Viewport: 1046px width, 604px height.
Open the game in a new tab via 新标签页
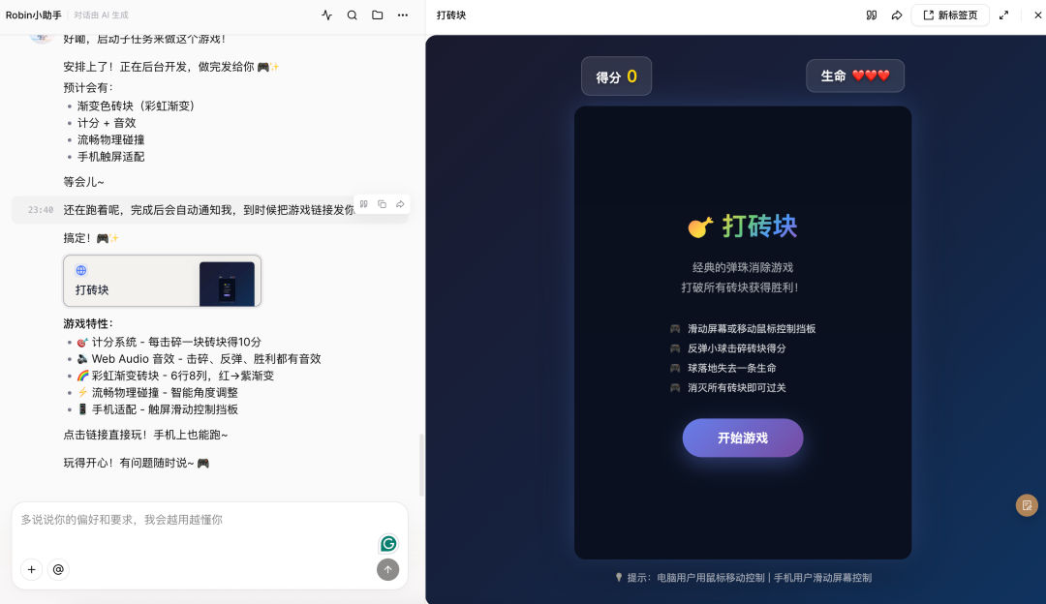click(949, 15)
